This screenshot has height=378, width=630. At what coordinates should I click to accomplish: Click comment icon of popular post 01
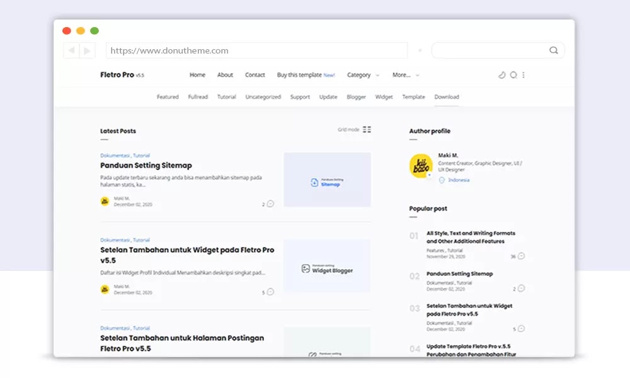521,256
